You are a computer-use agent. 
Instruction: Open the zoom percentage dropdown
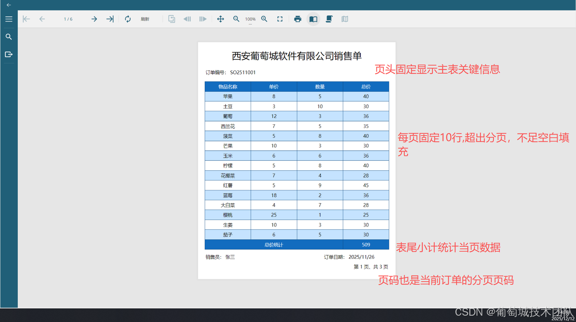(x=250, y=19)
